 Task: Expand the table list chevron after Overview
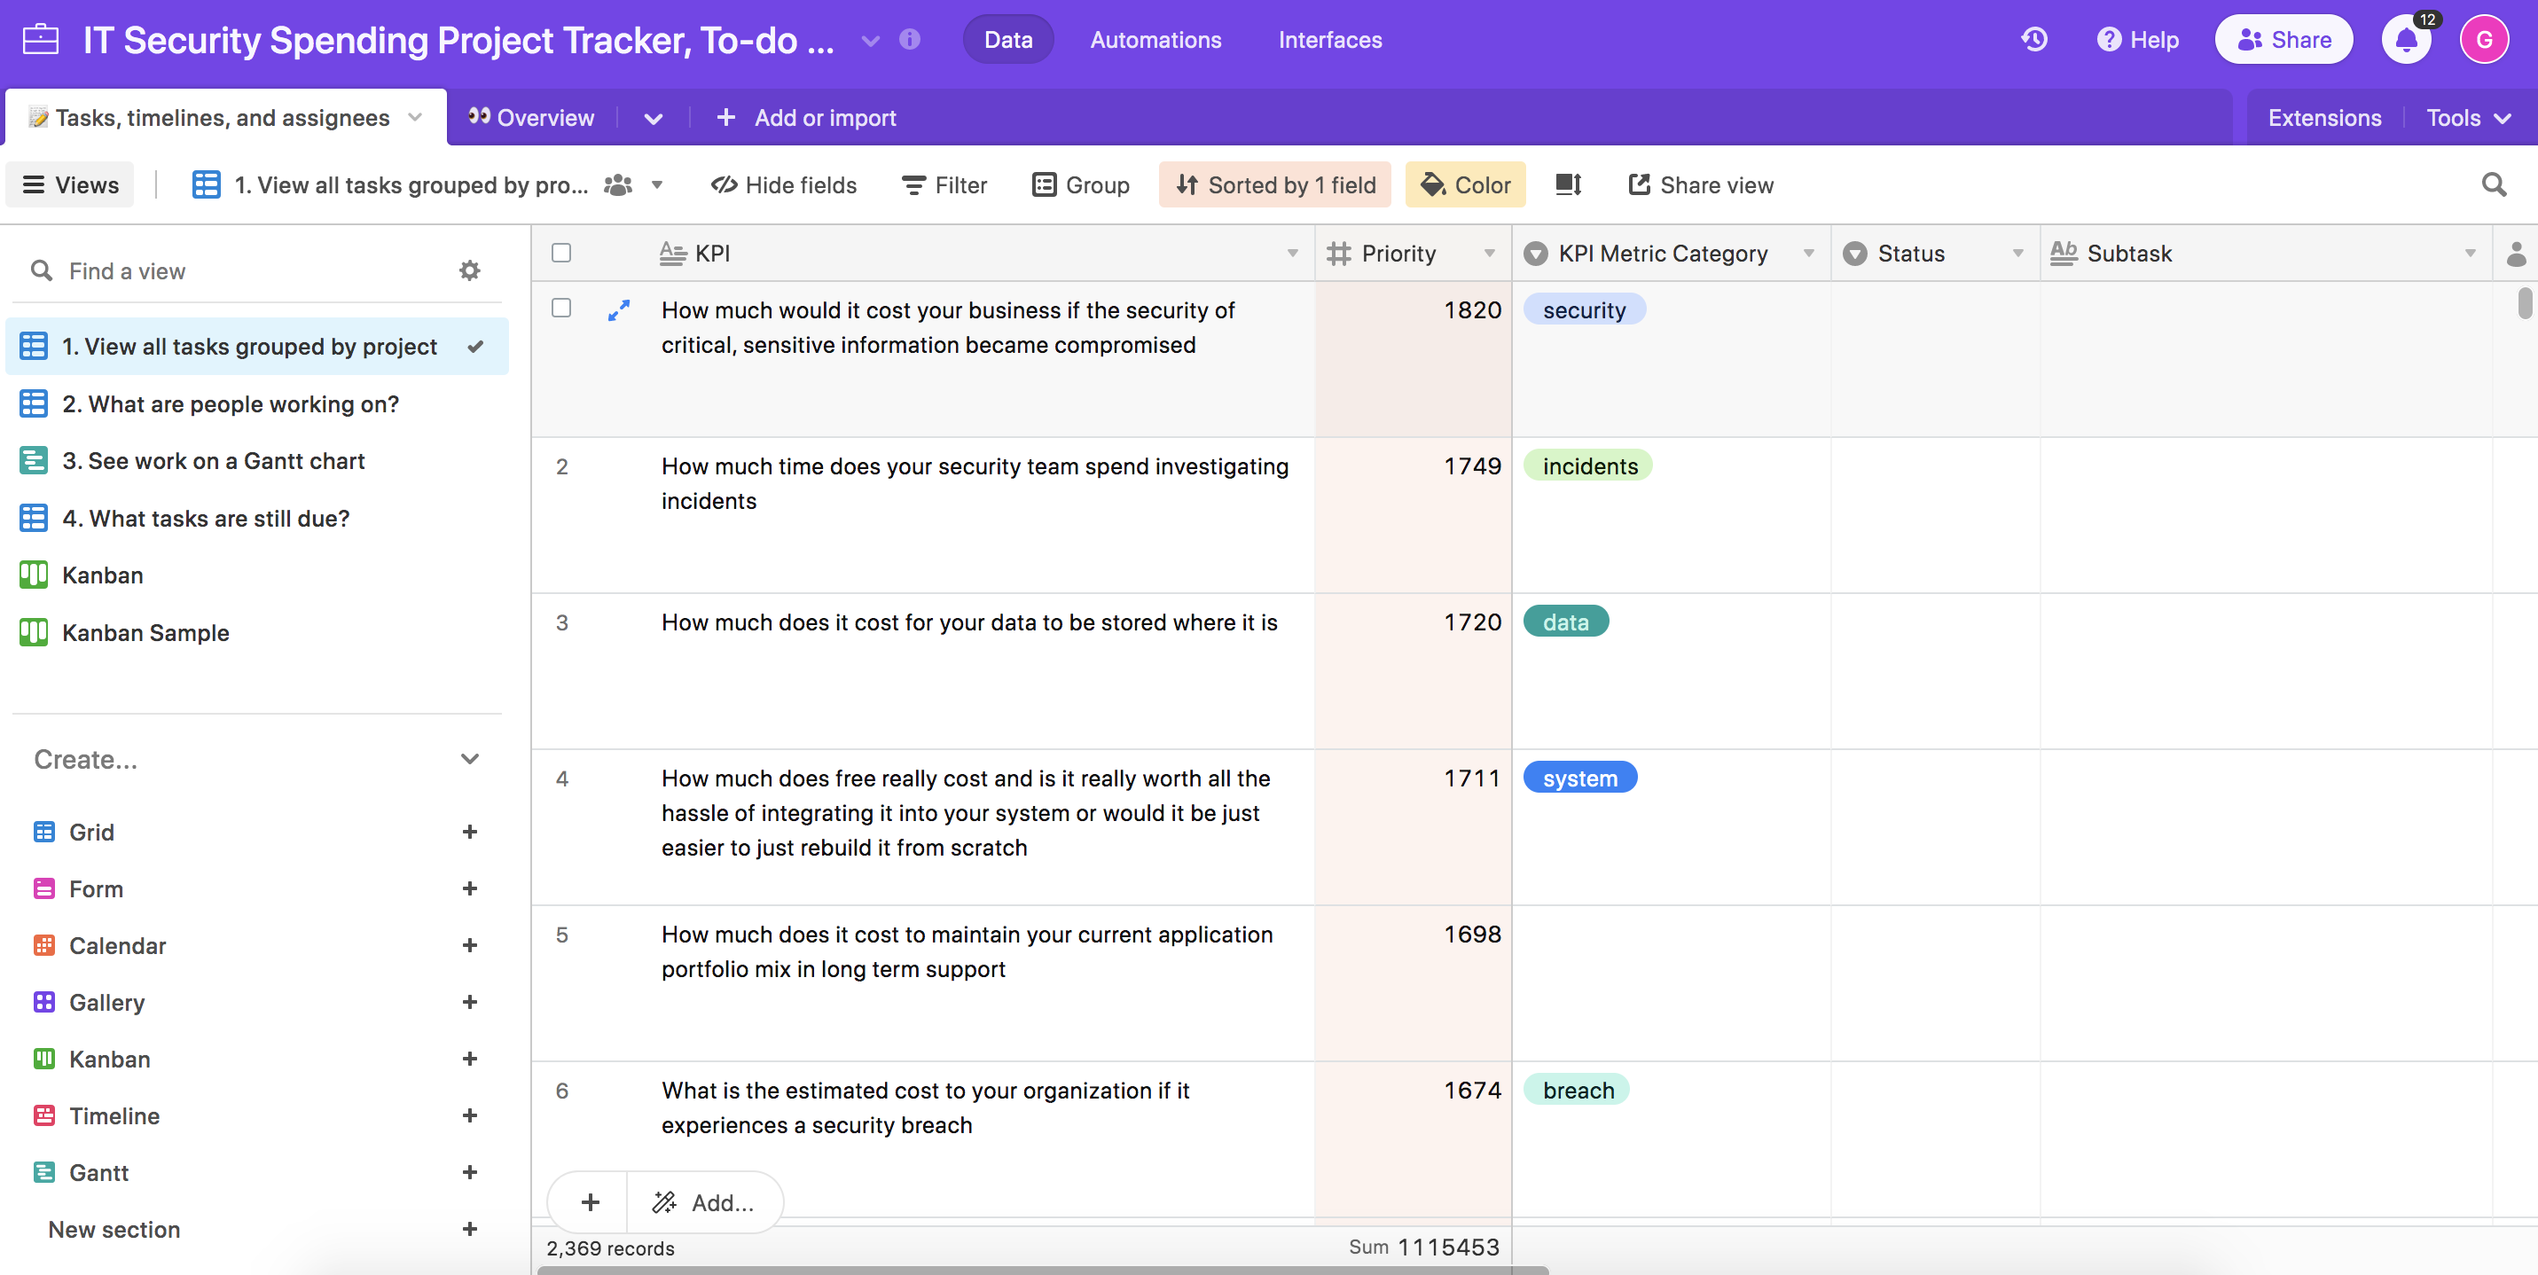tap(654, 118)
